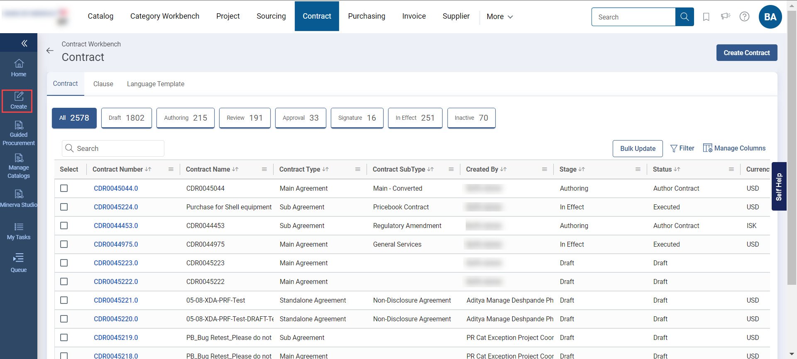The image size is (797, 359).
Task: Collapse the left sidebar with double chevron
Action: click(24, 43)
